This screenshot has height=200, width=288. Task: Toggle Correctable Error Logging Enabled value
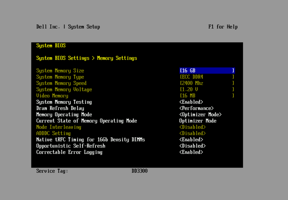coord(191,152)
